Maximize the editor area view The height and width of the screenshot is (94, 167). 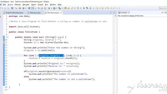click(x=114, y=13)
